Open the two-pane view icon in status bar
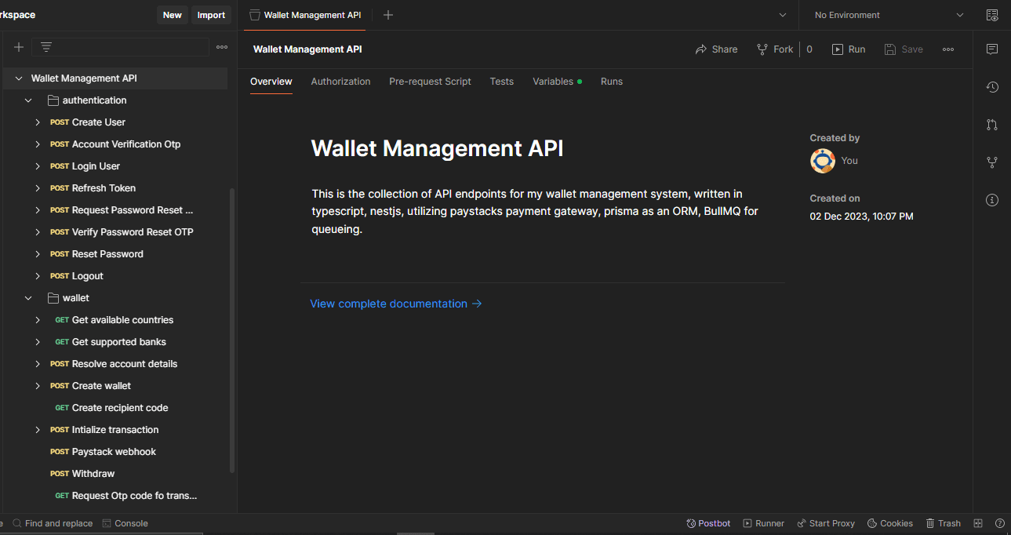 978,523
